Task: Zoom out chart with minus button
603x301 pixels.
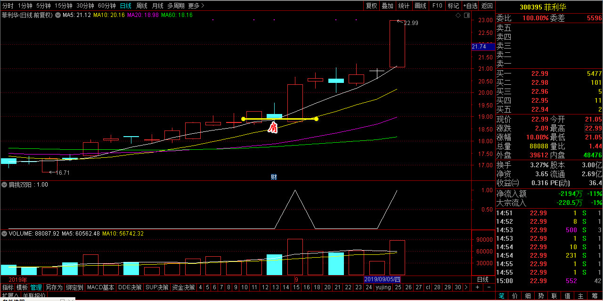Action: pos(489,287)
